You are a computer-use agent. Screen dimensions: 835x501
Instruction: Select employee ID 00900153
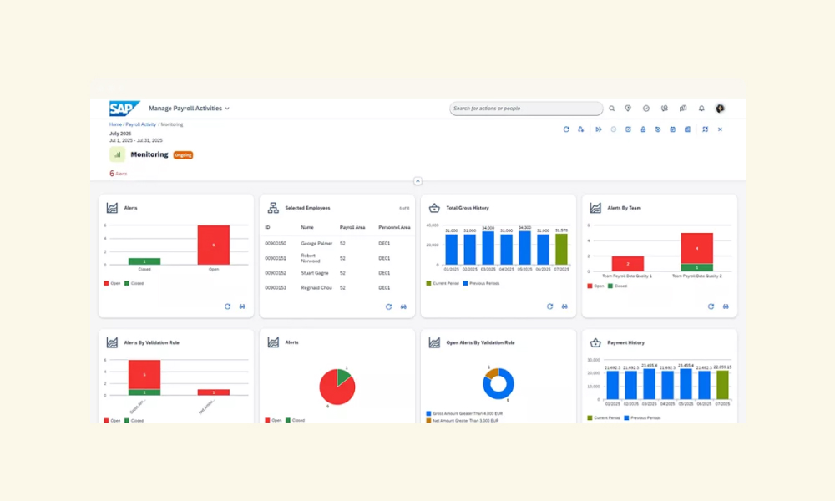pyautogui.click(x=276, y=287)
